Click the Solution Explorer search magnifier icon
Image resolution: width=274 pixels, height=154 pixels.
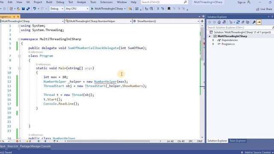[x=273, y=27]
